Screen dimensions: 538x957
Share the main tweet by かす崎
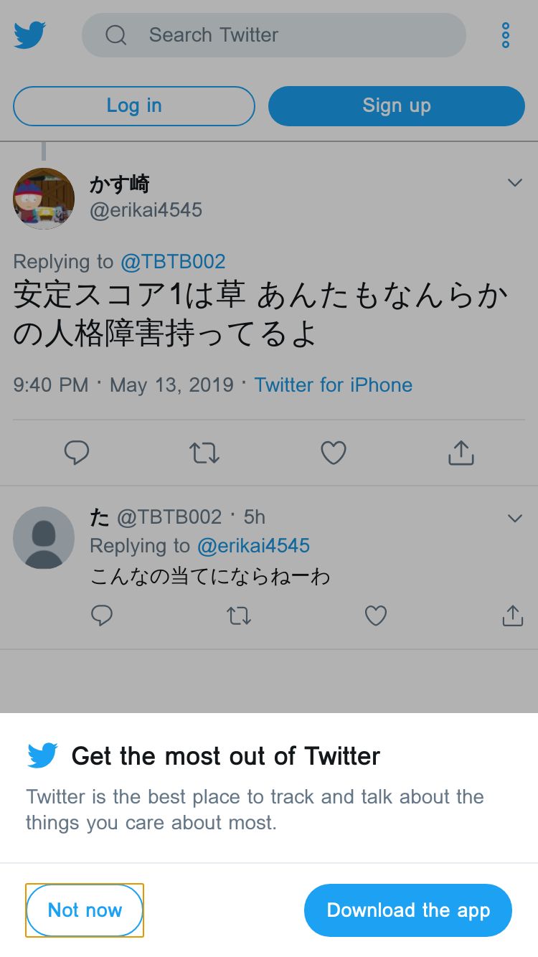tap(461, 453)
